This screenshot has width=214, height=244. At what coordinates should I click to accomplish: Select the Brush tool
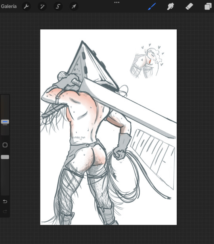(152, 6)
